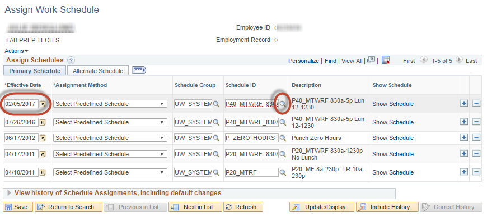Image resolution: width=492 pixels, height=222 pixels.
Task: Open Assignment Method dropdown for 04/10/2011 row
Action: click(110, 172)
